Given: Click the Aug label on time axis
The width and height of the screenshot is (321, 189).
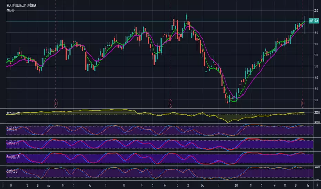Looking at the screenshot, I should [x=49, y=185].
